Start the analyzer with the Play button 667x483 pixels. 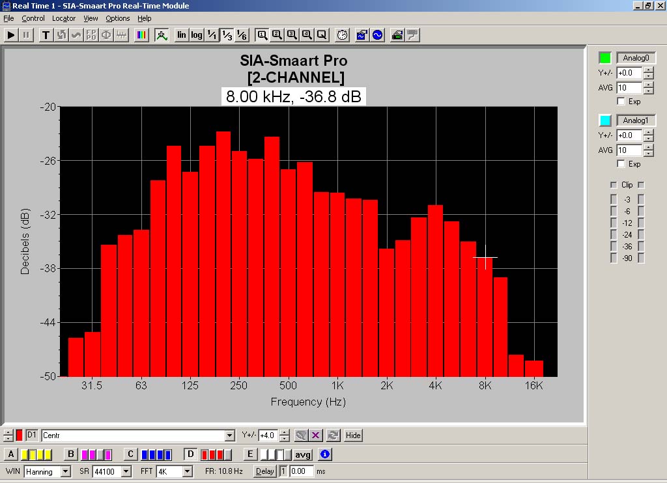pos(11,35)
